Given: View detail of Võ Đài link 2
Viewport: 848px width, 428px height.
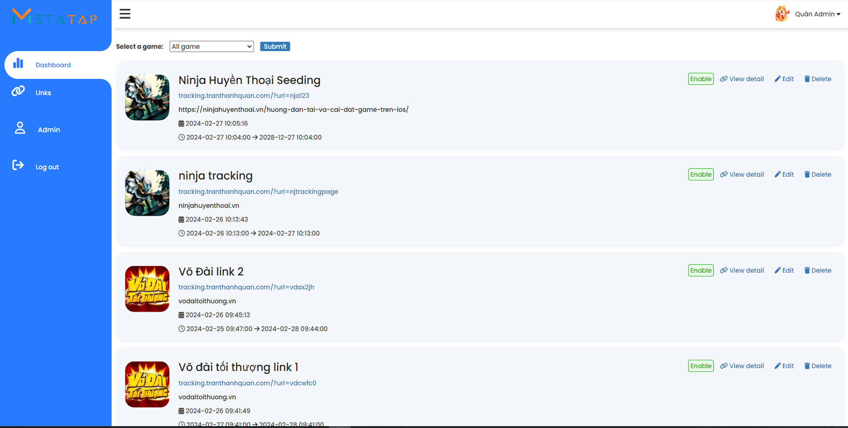Looking at the screenshot, I should tap(742, 270).
